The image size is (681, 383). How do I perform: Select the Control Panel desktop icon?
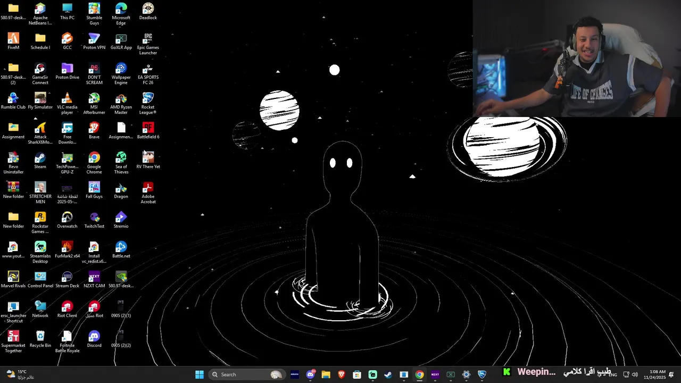(40, 279)
